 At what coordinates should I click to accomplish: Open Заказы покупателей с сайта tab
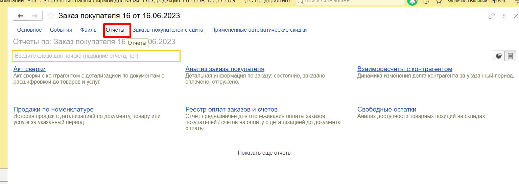168,30
